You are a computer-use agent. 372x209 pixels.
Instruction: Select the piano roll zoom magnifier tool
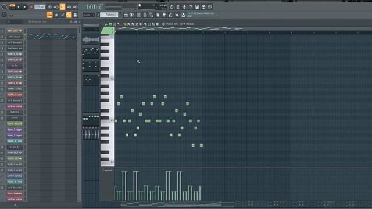click(153, 24)
